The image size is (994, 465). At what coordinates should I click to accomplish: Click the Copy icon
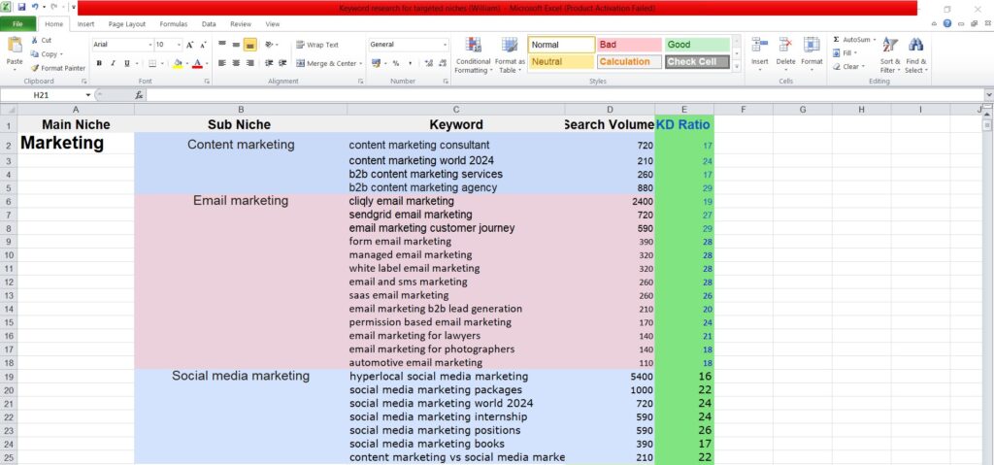pyautogui.click(x=35, y=54)
